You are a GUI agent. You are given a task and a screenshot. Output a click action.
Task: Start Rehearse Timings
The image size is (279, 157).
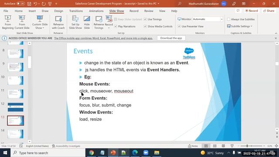pos(99,22)
